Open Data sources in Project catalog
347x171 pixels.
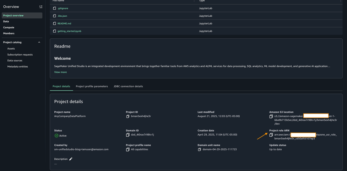point(15,61)
